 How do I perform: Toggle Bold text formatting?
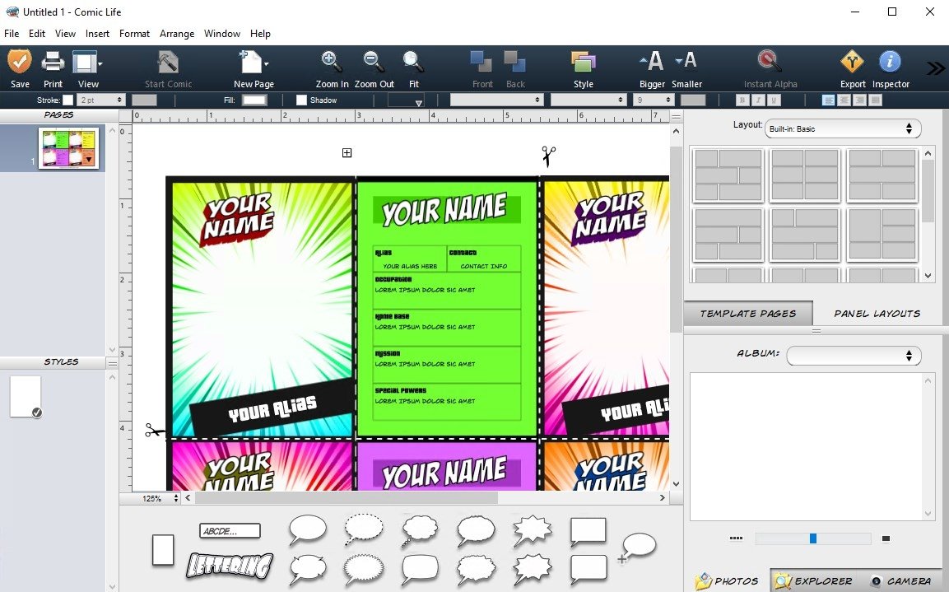(x=742, y=100)
